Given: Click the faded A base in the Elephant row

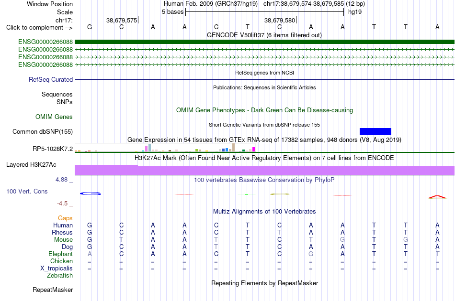Looking at the screenshot, I should 90,254.
